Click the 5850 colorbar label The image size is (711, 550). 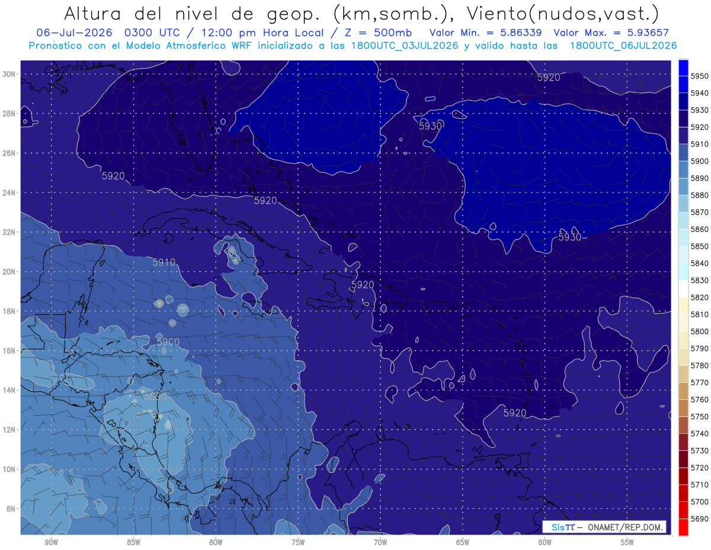pyautogui.click(x=699, y=246)
